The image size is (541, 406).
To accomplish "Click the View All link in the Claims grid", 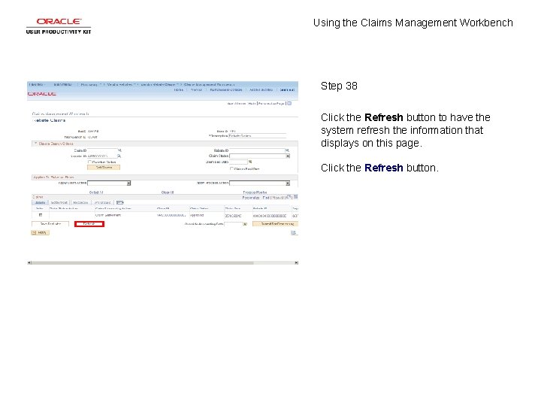I will point(278,198).
